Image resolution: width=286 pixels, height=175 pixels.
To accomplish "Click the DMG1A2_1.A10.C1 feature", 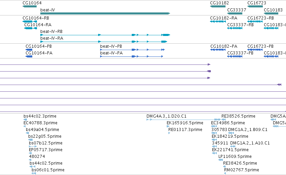I will click(x=233, y=146).
